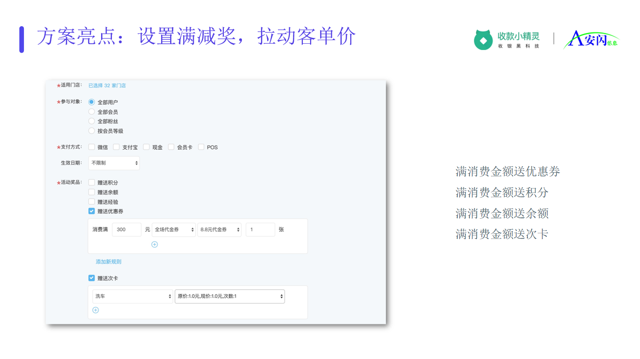Expand the 8.8元代金券 dropdown
The image size is (640, 359).
click(x=219, y=230)
